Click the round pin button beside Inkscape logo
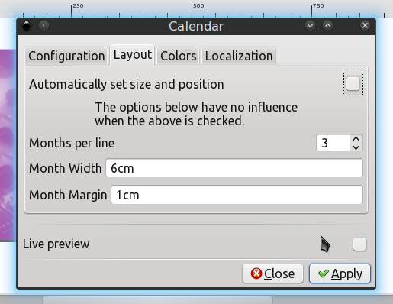 coord(44,25)
